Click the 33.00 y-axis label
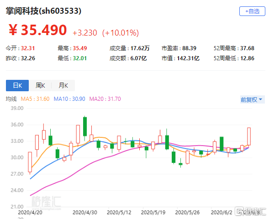The height and width of the screenshot is (219, 269). (x=17, y=141)
